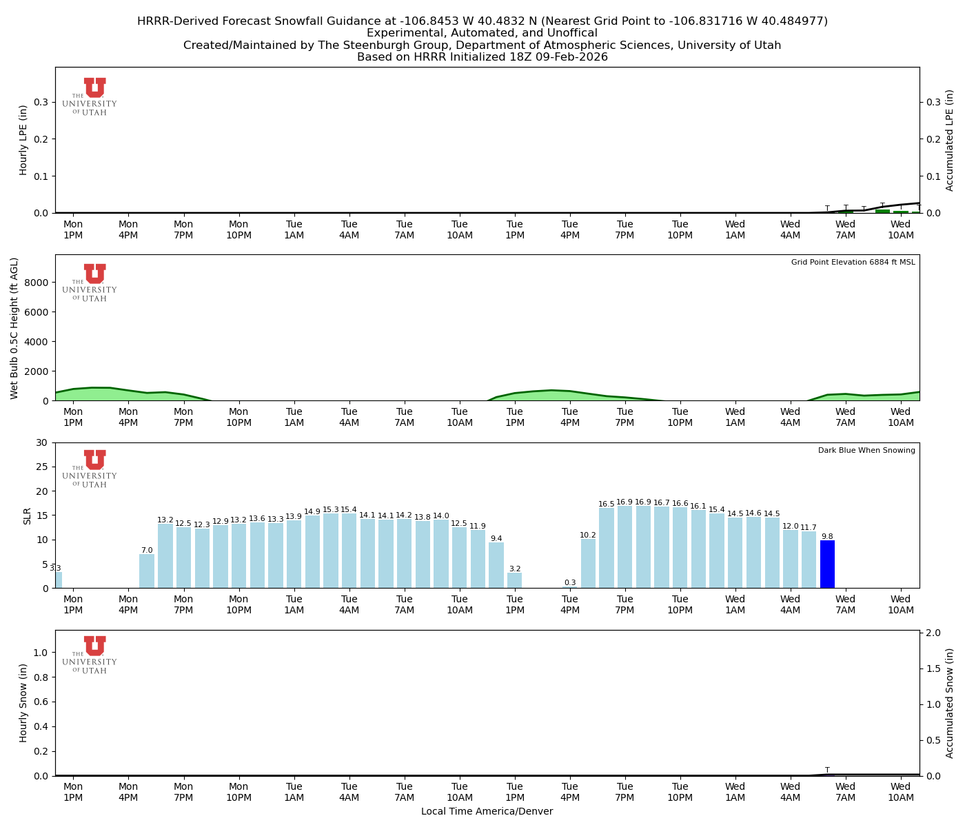Click the 'Experimental, Automated, and Unofficial' text
965x827 pixels.
click(482, 32)
